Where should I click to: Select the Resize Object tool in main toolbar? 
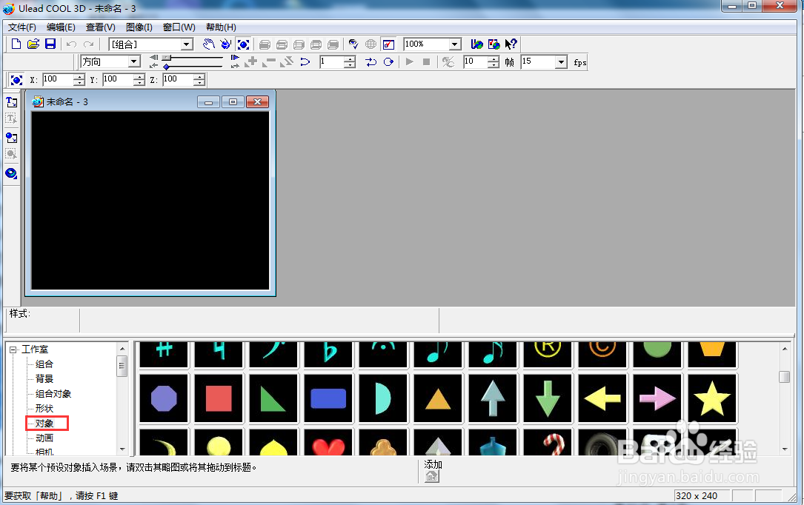tap(243, 44)
